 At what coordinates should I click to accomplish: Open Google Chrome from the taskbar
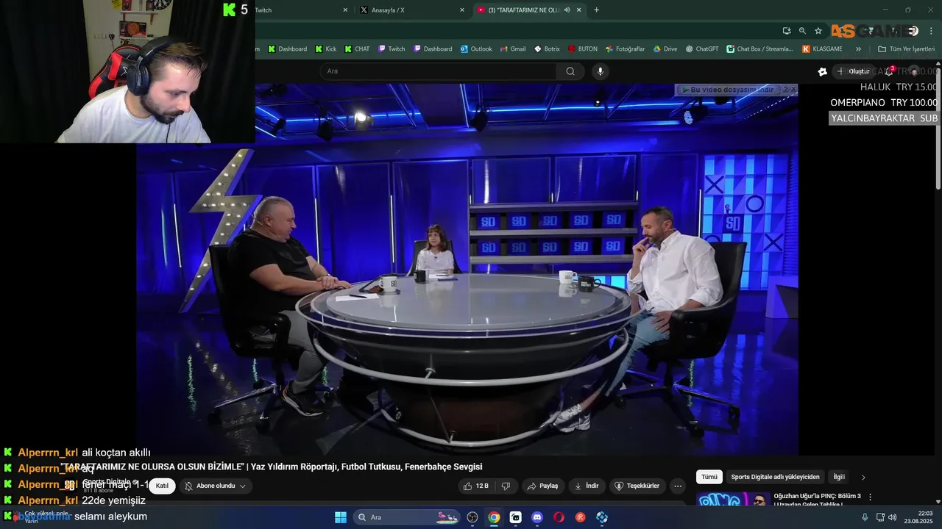[494, 517]
